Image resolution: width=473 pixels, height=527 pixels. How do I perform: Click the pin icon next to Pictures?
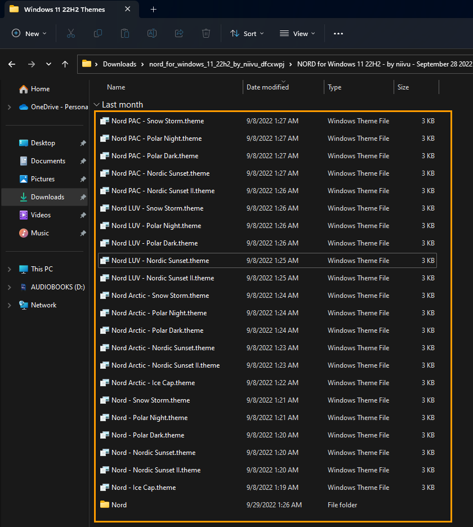pyautogui.click(x=83, y=179)
